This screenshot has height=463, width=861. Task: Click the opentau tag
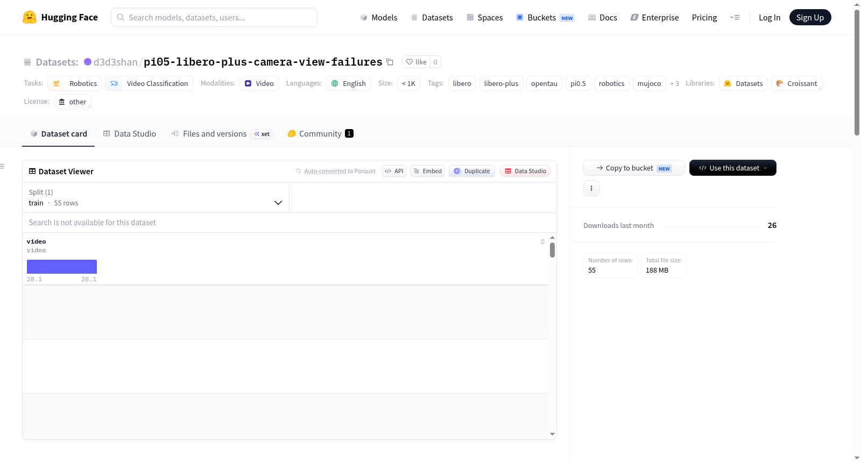pos(544,83)
